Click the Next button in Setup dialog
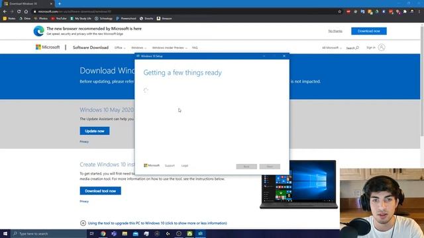This screenshot has height=238, width=424. click(x=270, y=167)
